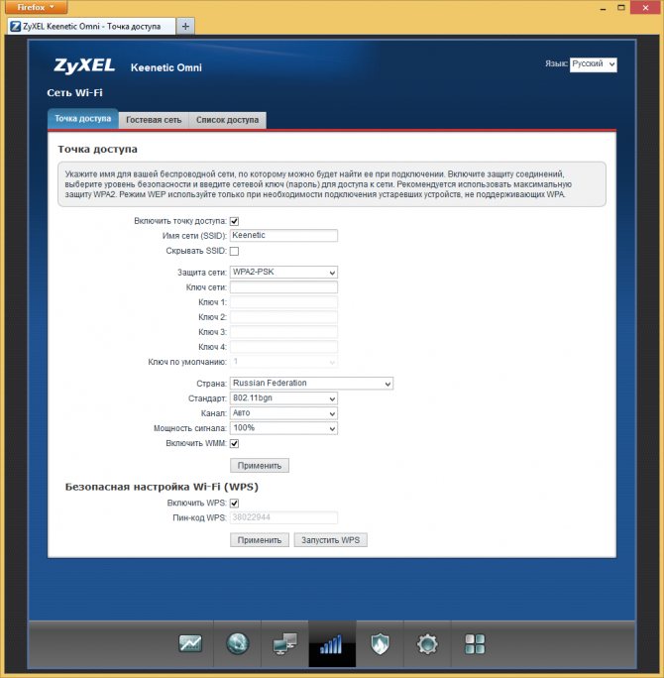664x678 pixels.
Task: Close the Firefox window
Action: point(646,8)
